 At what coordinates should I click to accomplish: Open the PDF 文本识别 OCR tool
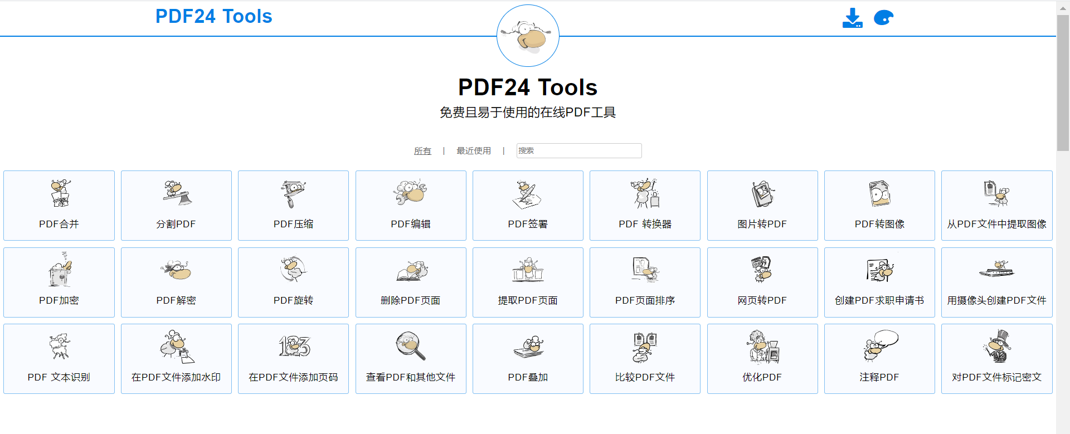pos(59,359)
